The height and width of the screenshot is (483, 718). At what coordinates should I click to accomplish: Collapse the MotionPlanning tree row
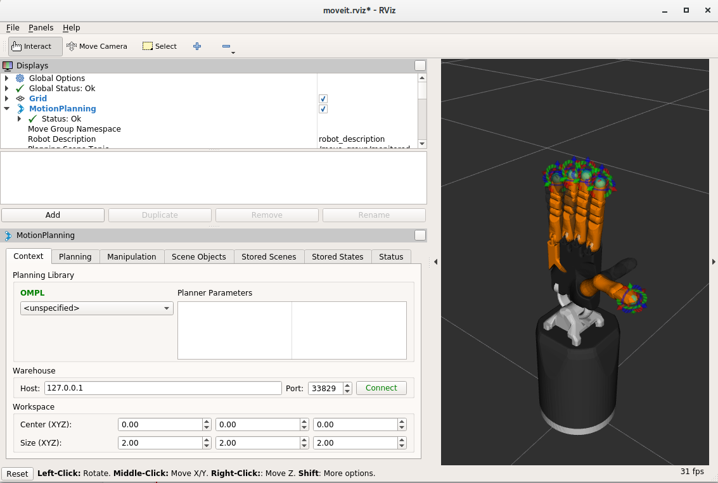(x=7, y=108)
